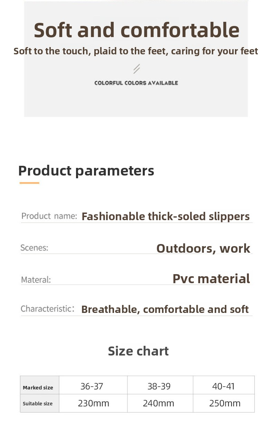Click the "Soft and comfortable" headline
273x423 pixels.
point(136,30)
